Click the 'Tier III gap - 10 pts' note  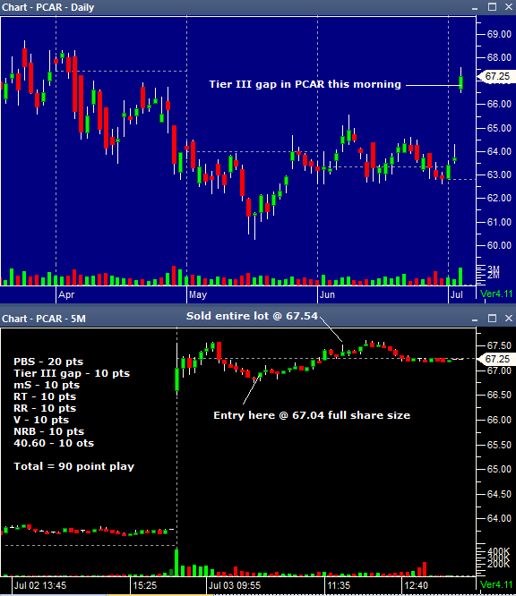tap(72, 374)
